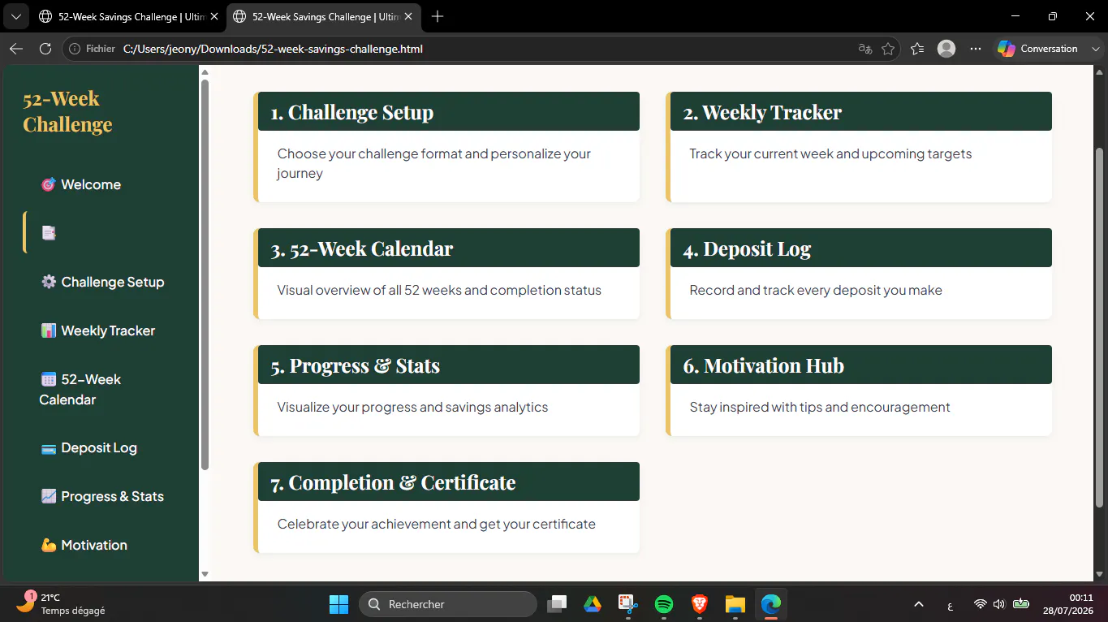The width and height of the screenshot is (1108, 622).
Task: Click the battery tray icon
Action: point(1021,604)
